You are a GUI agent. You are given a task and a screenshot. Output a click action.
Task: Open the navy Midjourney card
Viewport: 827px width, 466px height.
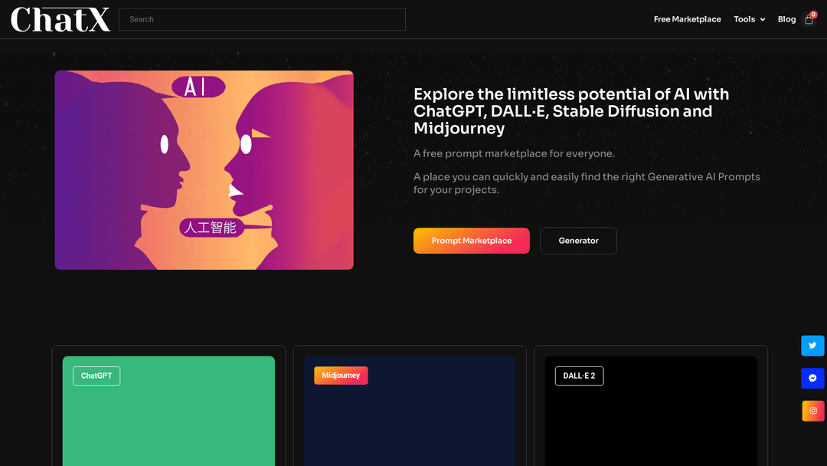[x=410, y=411]
